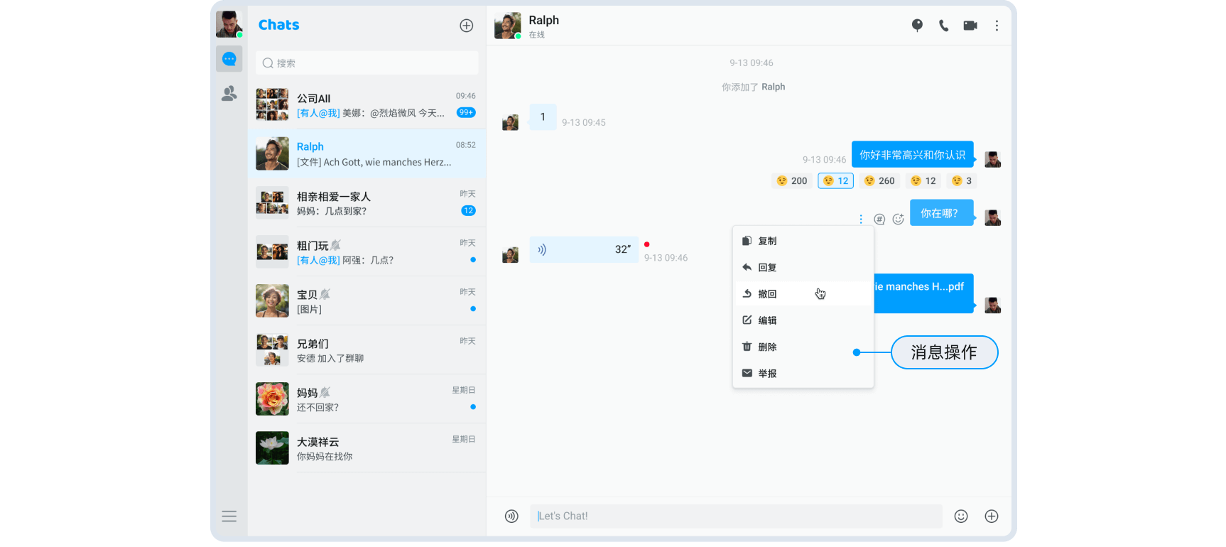Toggle the highlighted reaction showing 12
Viewport: 1226px width, 547px height.
click(835, 180)
